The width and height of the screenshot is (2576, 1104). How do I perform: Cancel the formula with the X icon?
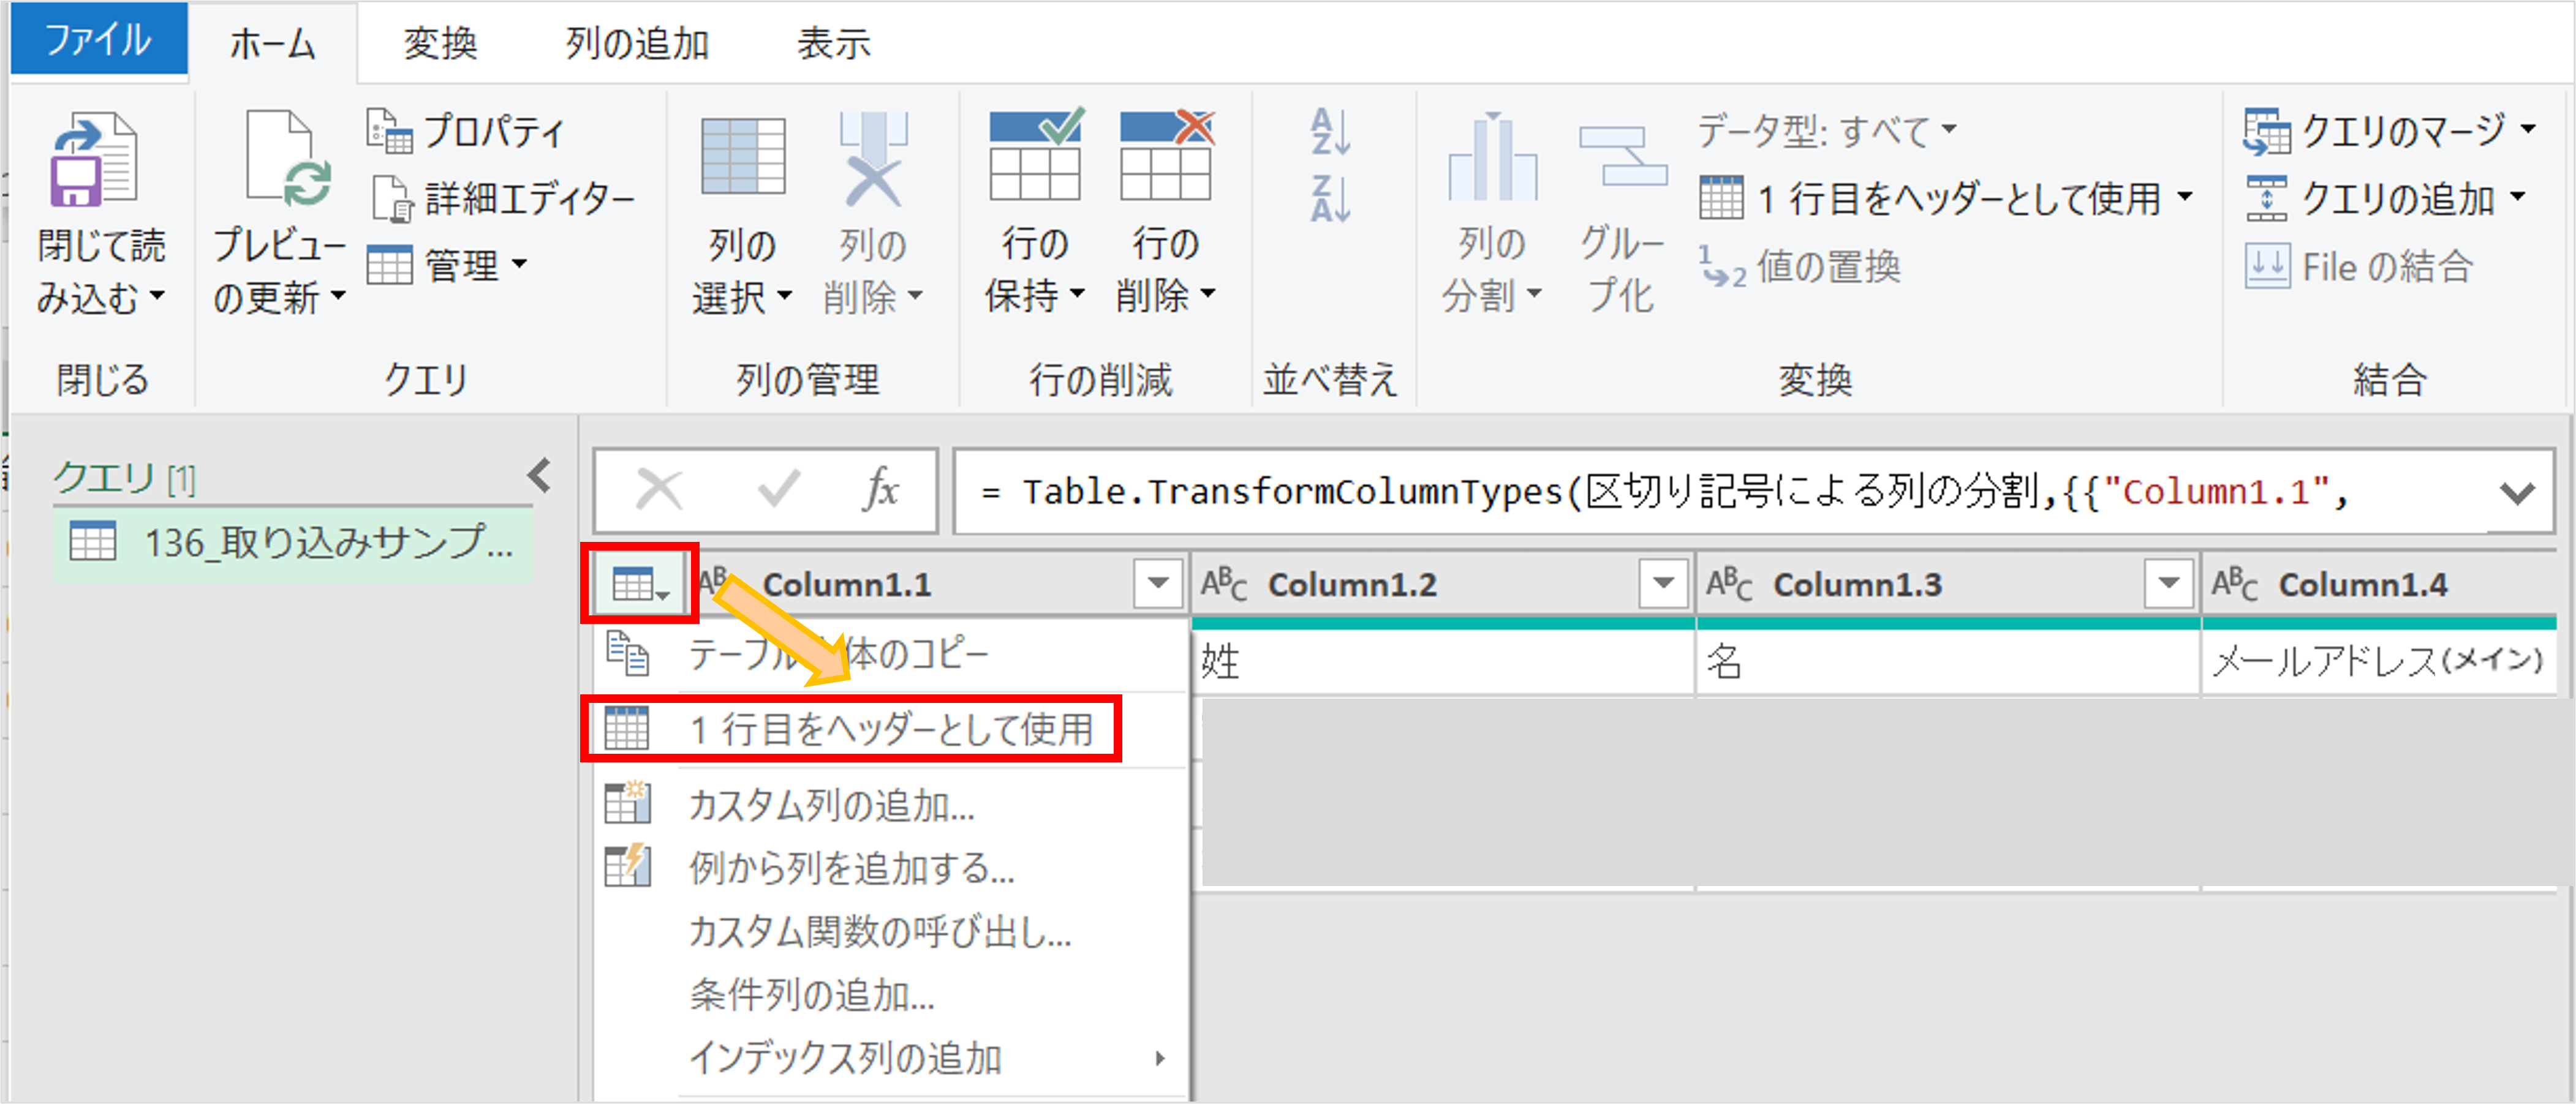point(659,490)
